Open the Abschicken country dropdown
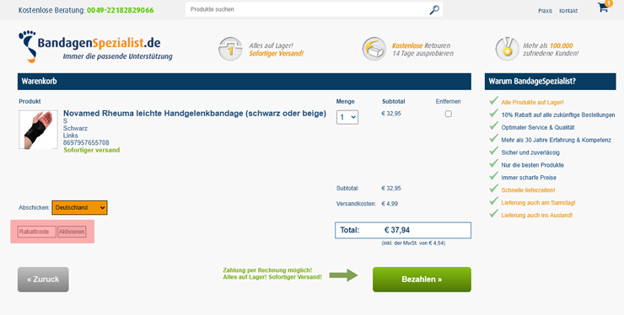 point(79,207)
